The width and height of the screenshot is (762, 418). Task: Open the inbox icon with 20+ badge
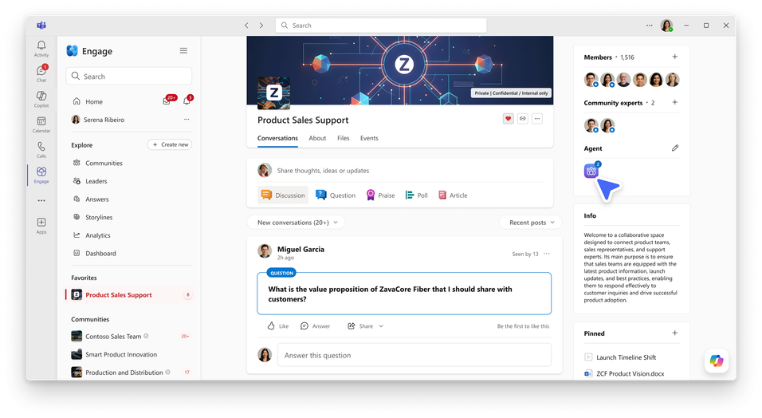point(167,101)
